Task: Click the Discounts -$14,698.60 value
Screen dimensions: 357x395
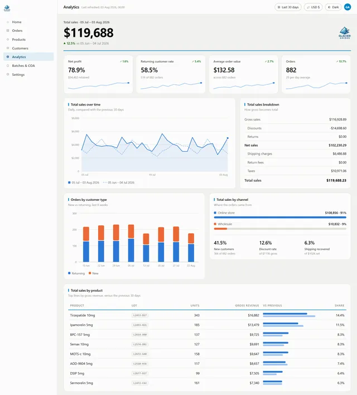Action: click(338, 128)
